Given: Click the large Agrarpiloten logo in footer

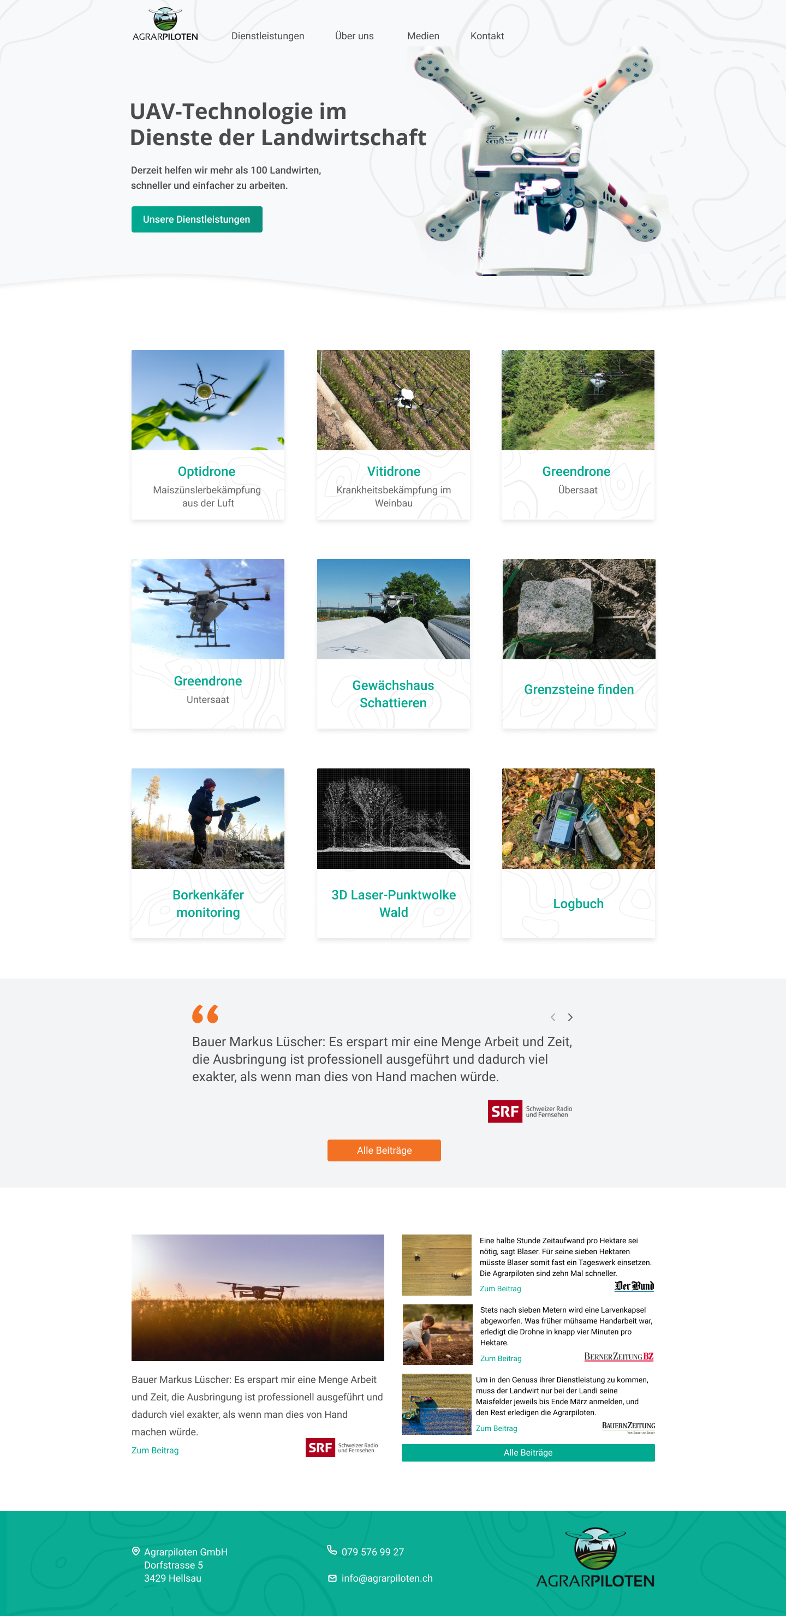Looking at the screenshot, I should 594,1557.
